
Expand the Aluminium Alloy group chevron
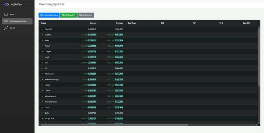tap(42, 79)
